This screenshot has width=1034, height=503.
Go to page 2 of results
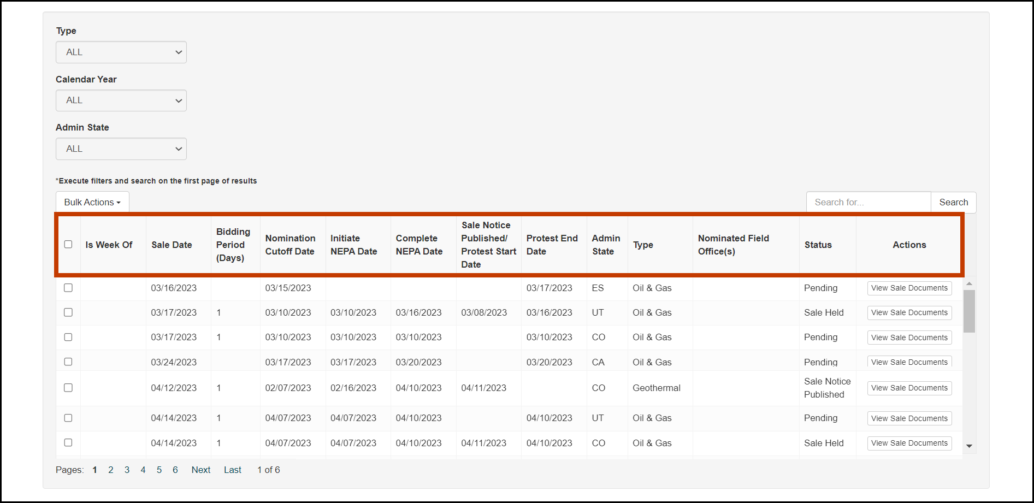(x=111, y=469)
